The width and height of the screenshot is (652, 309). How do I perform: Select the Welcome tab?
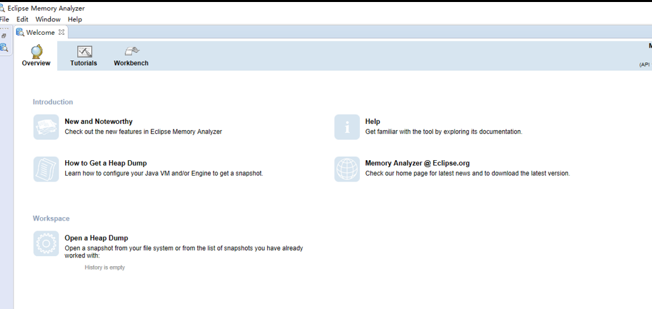point(40,32)
